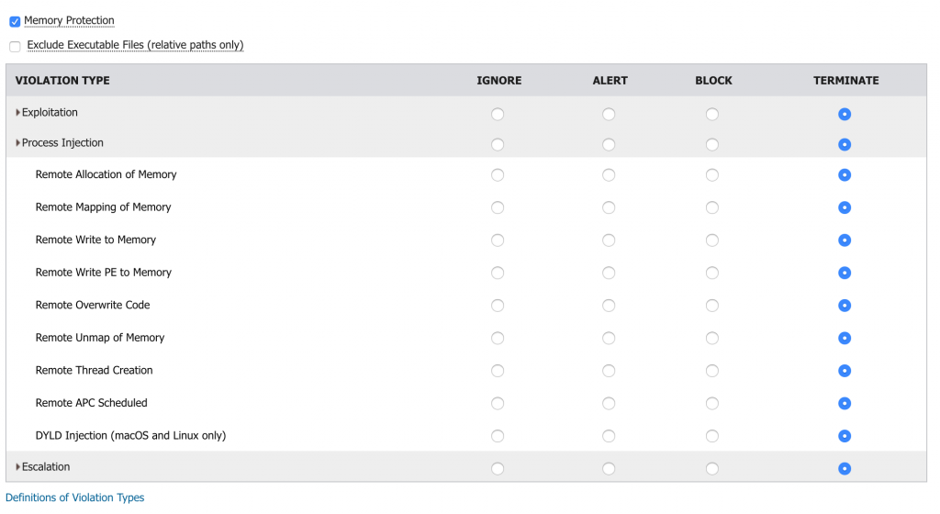
Task: Set Remote APC Scheduled to Block
Action: 712,403
